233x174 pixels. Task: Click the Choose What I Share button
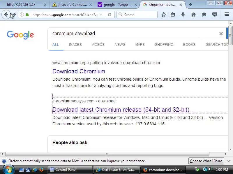click(x=206, y=161)
